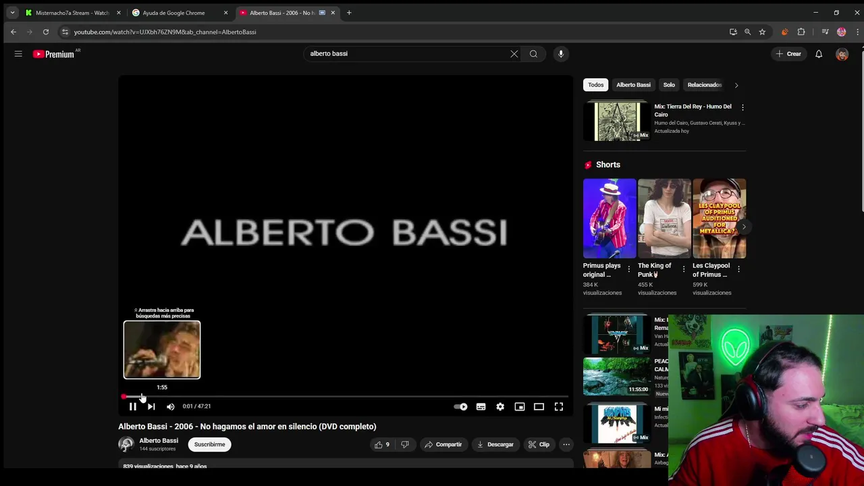The width and height of the screenshot is (864, 486).
Task: Close the Misternacho7a Stream tab
Action: point(119,13)
